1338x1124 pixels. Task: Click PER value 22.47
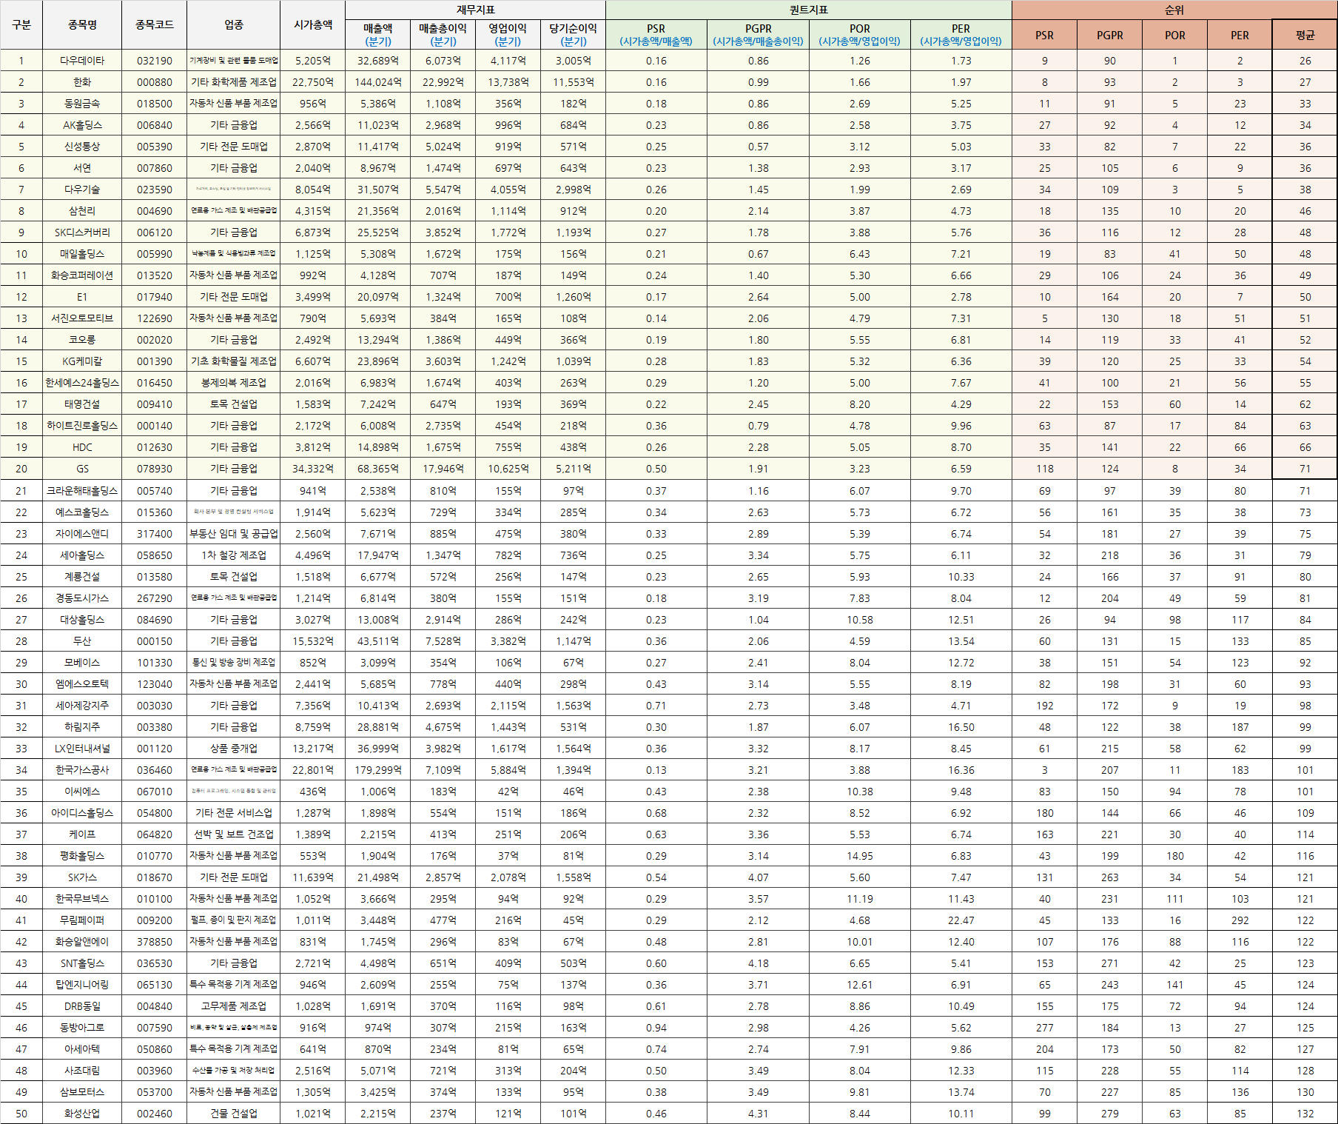pos(961,920)
